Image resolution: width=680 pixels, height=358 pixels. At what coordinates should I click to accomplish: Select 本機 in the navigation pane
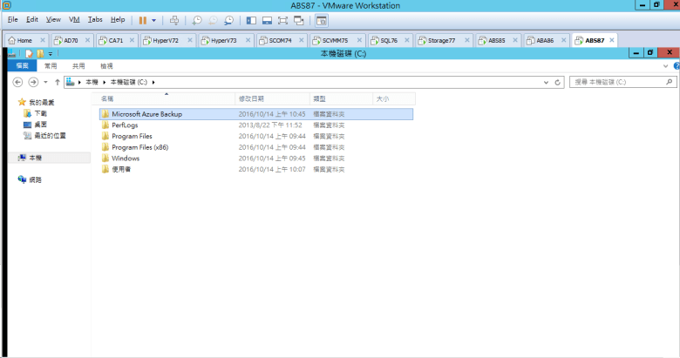click(35, 158)
